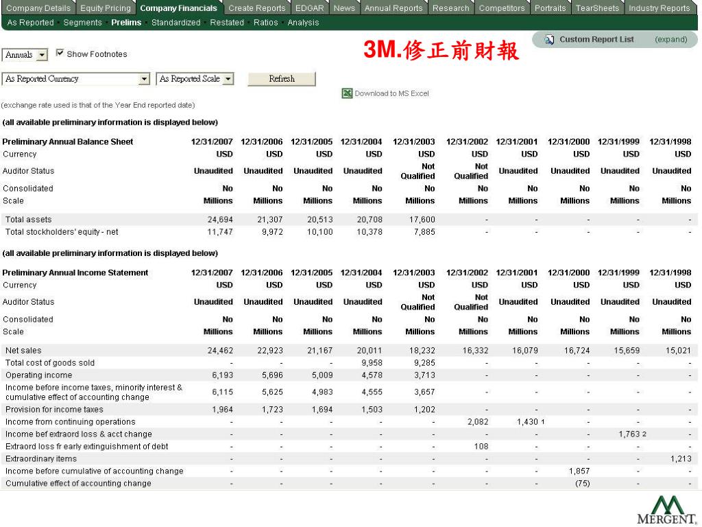Click the Custom Report List icon
The image size is (702, 527).
[x=549, y=39]
